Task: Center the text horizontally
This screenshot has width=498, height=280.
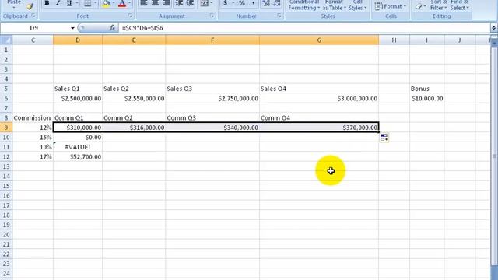Action: [x=155, y=3]
